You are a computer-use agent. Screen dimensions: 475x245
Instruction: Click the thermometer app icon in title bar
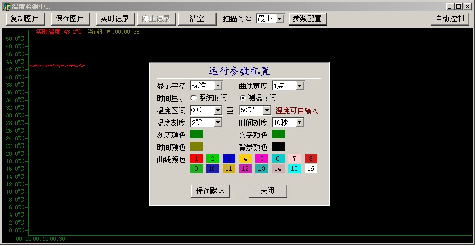coord(7,6)
